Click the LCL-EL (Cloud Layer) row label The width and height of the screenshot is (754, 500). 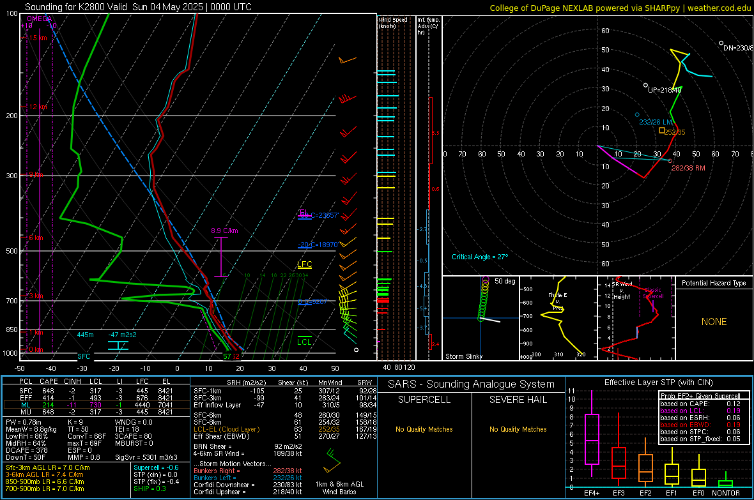pyautogui.click(x=226, y=429)
